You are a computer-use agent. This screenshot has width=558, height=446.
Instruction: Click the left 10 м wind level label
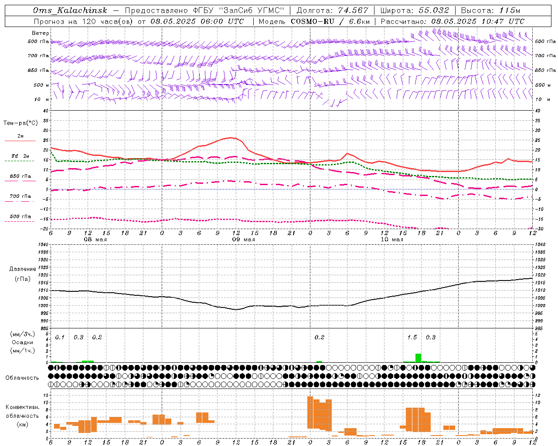42,99
